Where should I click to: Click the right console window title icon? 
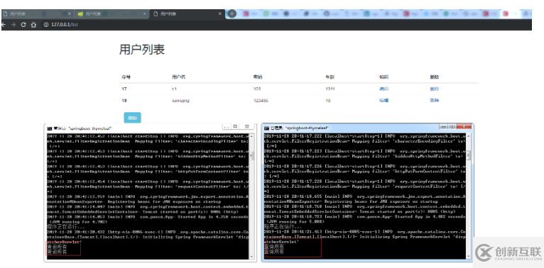[266, 128]
